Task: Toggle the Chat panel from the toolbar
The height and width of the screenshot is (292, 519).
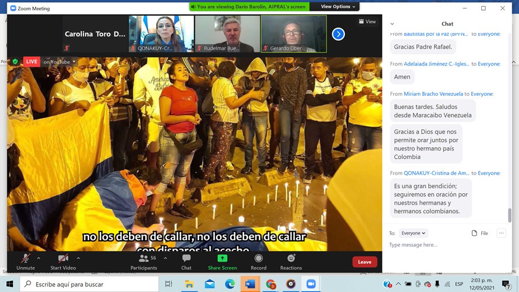Action: [x=186, y=261]
